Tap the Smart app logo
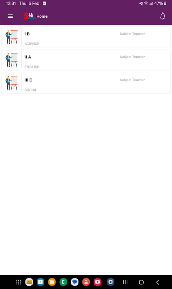The height and width of the screenshot is (289, 172). pyautogui.click(x=30, y=16)
